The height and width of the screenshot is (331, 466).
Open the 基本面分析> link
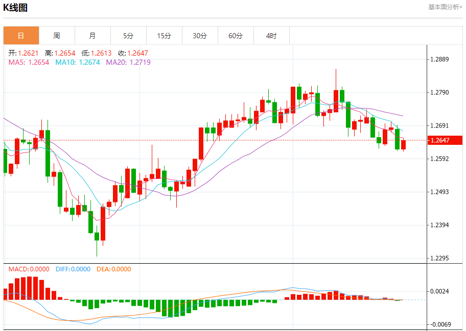click(x=445, y=7)
